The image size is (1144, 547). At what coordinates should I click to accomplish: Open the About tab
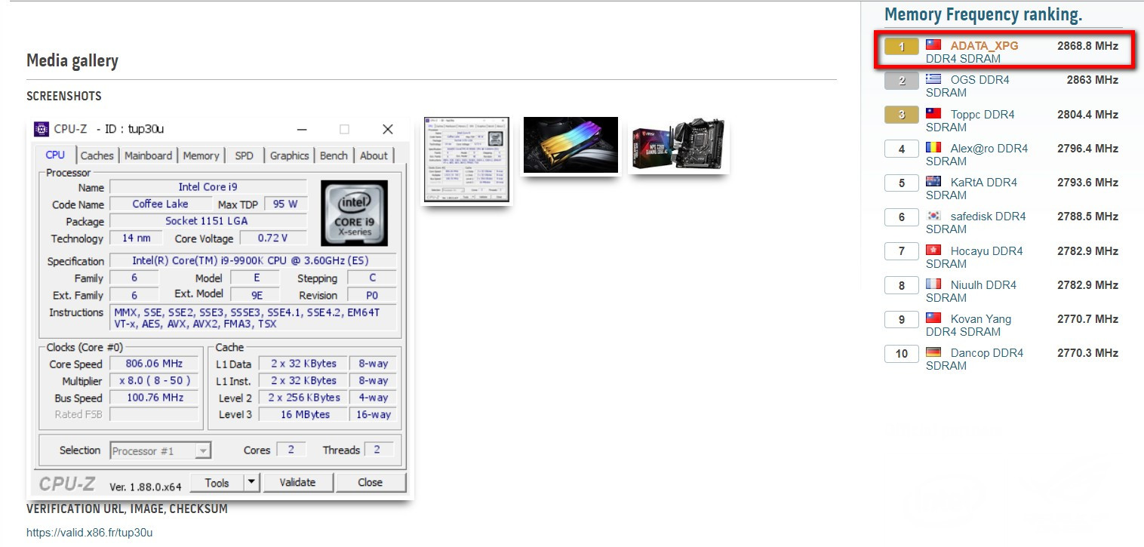click(374, 155)
